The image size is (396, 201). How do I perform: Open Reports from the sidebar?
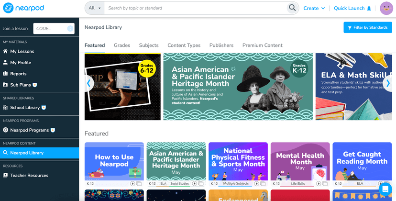click(x=18, y=74)
